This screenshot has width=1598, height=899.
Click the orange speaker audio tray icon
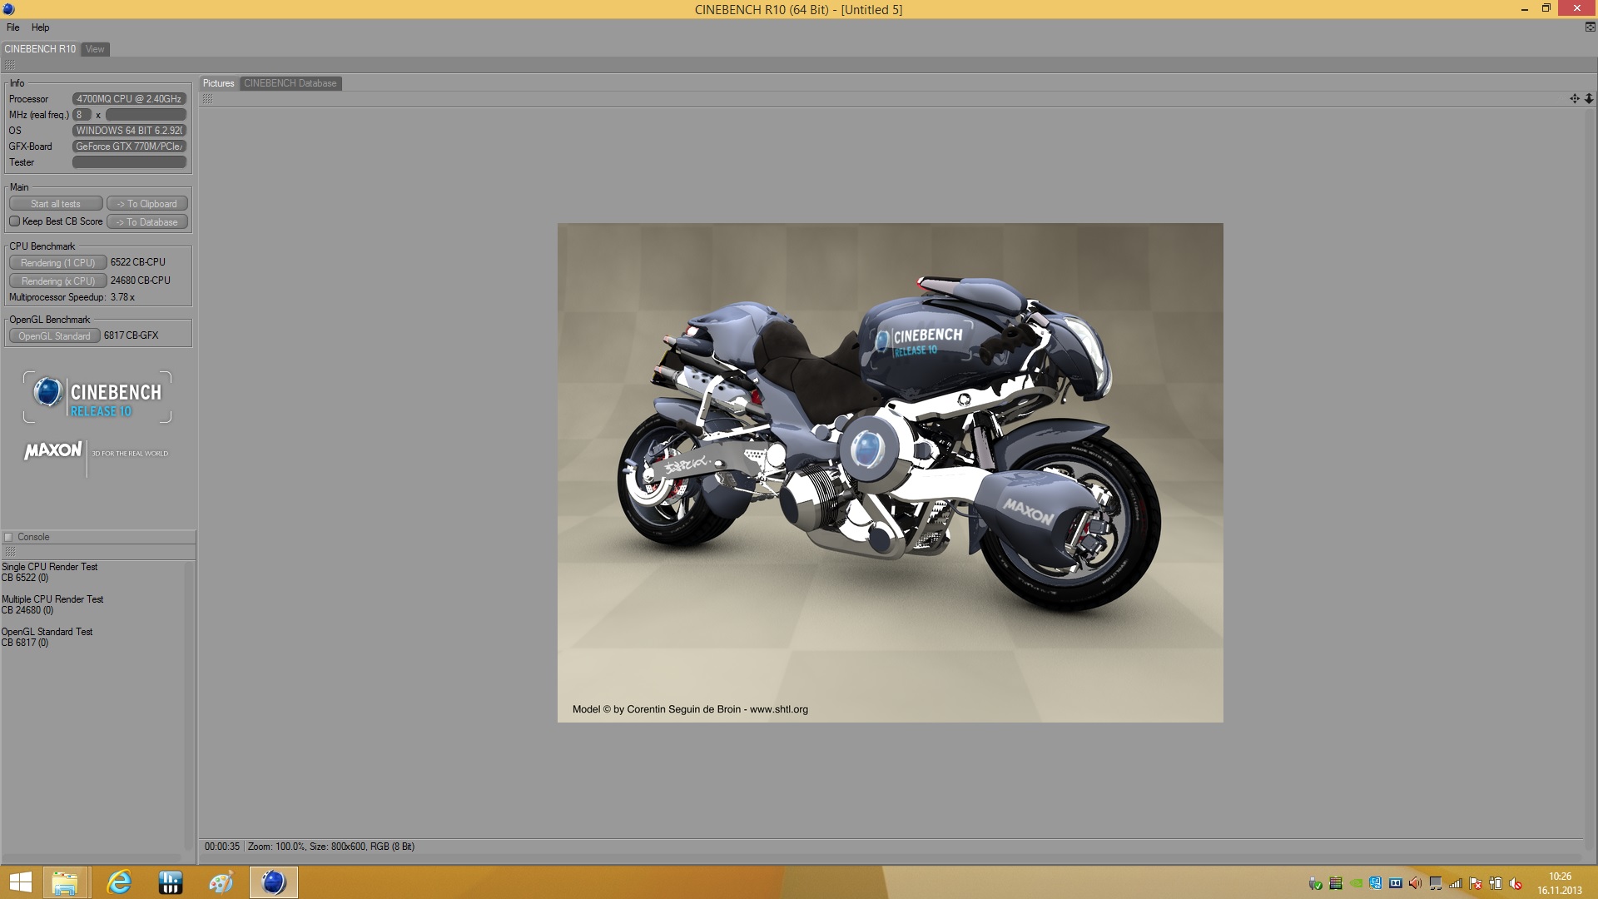click(x=1415, y=883)
